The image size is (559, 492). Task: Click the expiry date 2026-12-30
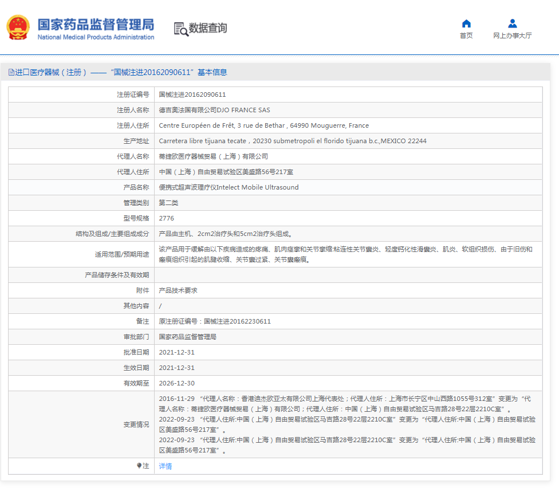point(176,383)
